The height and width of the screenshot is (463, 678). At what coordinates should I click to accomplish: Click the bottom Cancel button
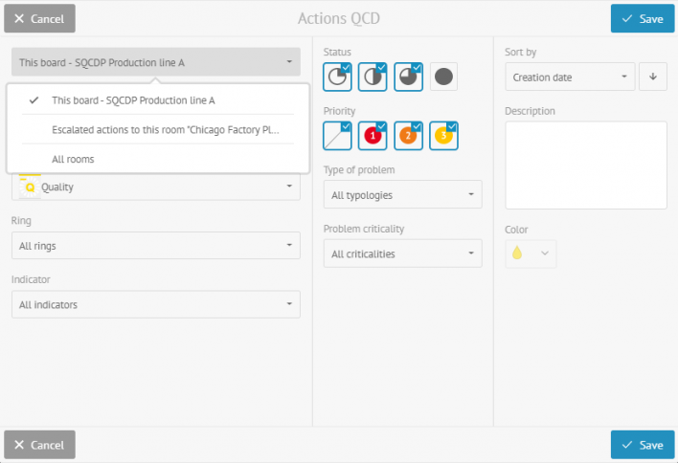[x=40, y=445]
